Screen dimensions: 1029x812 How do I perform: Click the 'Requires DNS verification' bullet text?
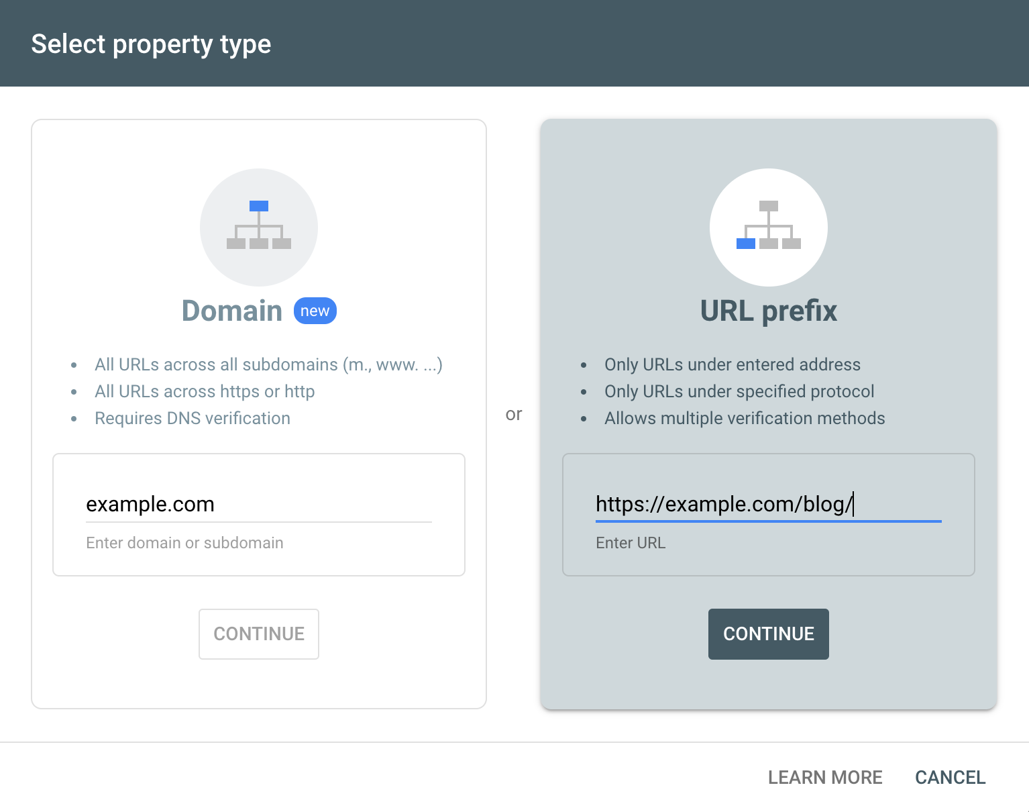pyautogui.click(x=192, y=417)
